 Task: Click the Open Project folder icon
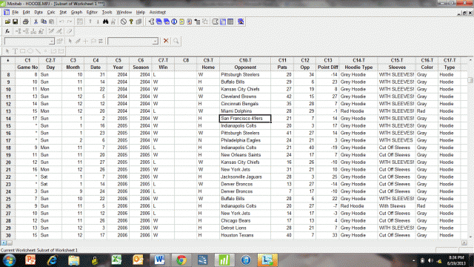[x=7, y=22]
